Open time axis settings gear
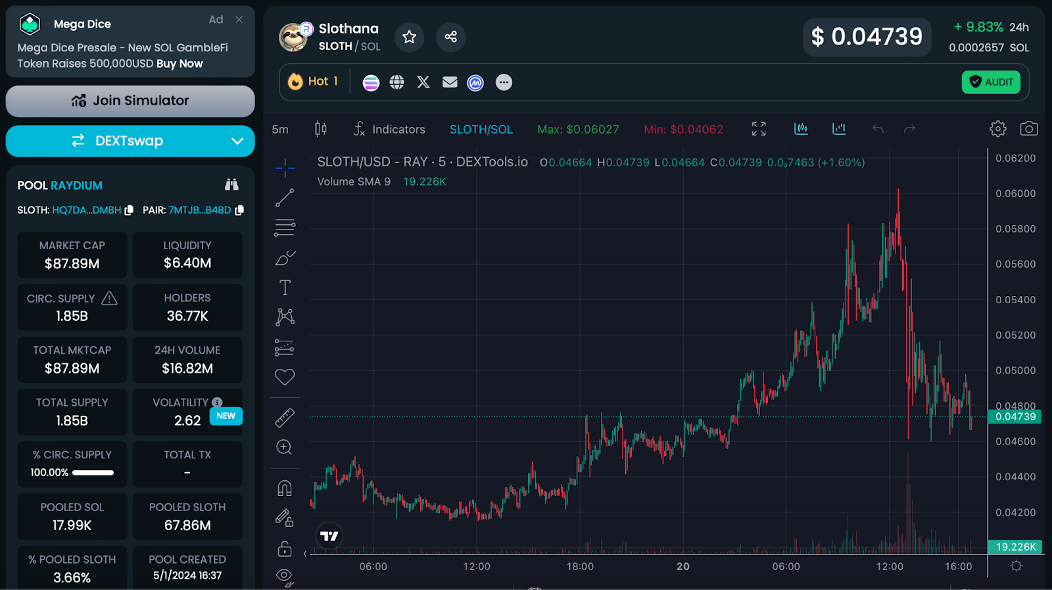Screen dimensions: 1052x590 click(x=1016, y=566)
